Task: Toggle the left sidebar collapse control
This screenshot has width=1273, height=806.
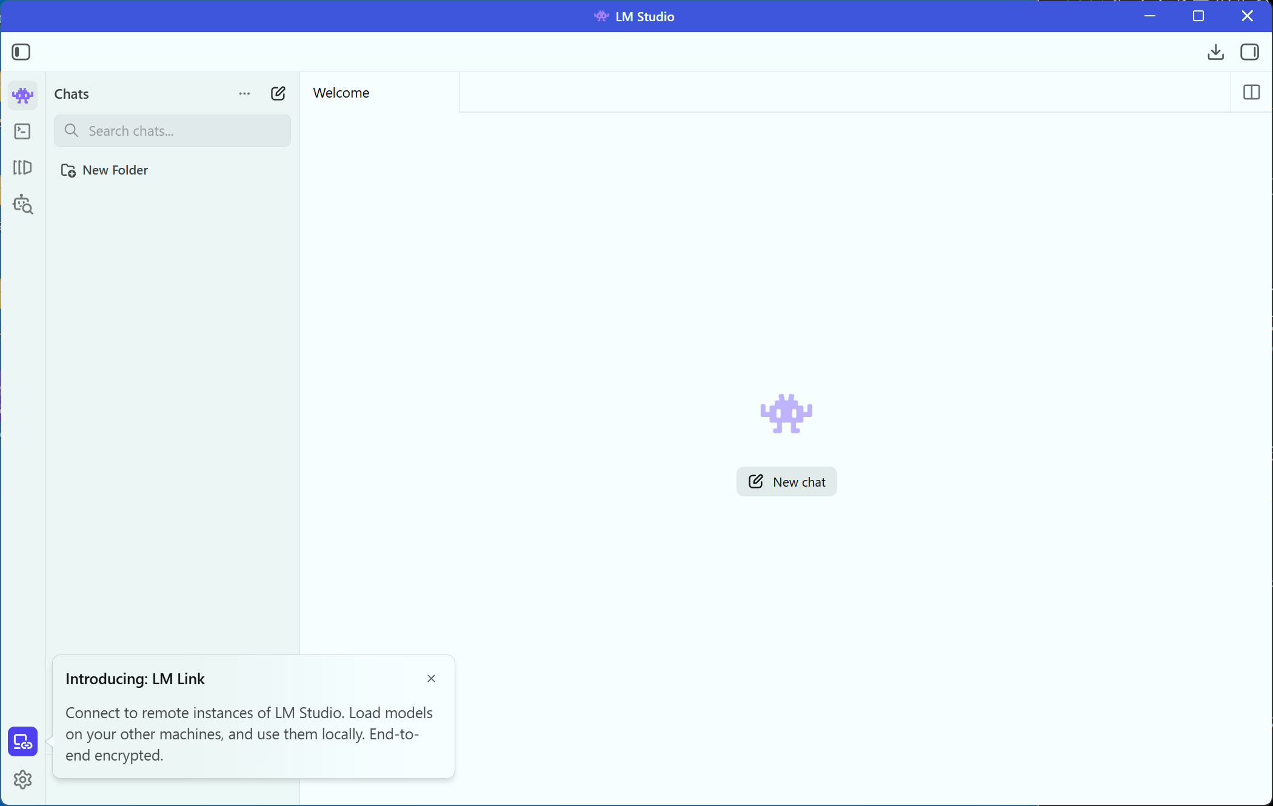Action: (21, 52)
